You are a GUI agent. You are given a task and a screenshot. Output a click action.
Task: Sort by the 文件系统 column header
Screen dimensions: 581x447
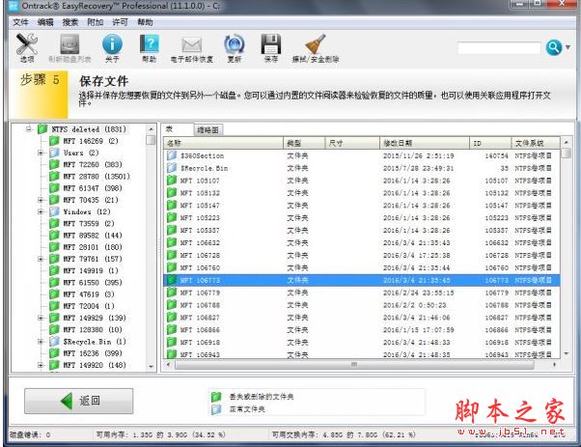[536, 143]
